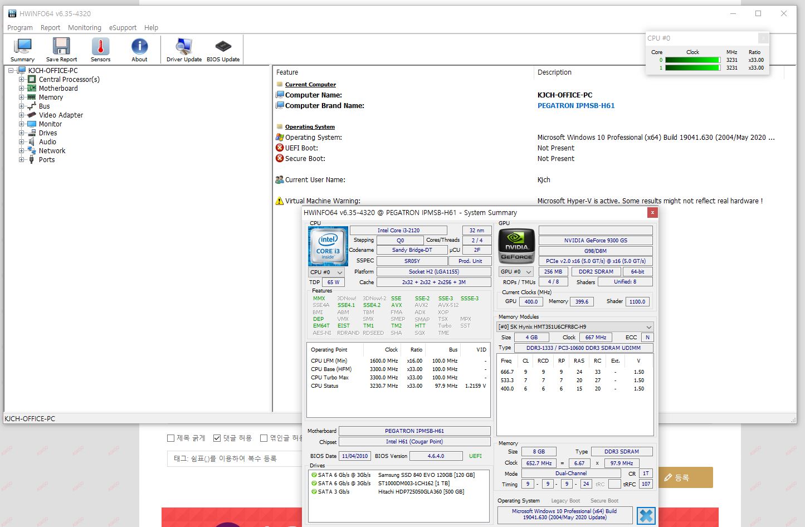
Task: Click the CPU Status operating point row
Action: (398, 386)
